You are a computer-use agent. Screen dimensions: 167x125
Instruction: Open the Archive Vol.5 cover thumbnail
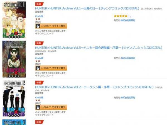[14, 59]
